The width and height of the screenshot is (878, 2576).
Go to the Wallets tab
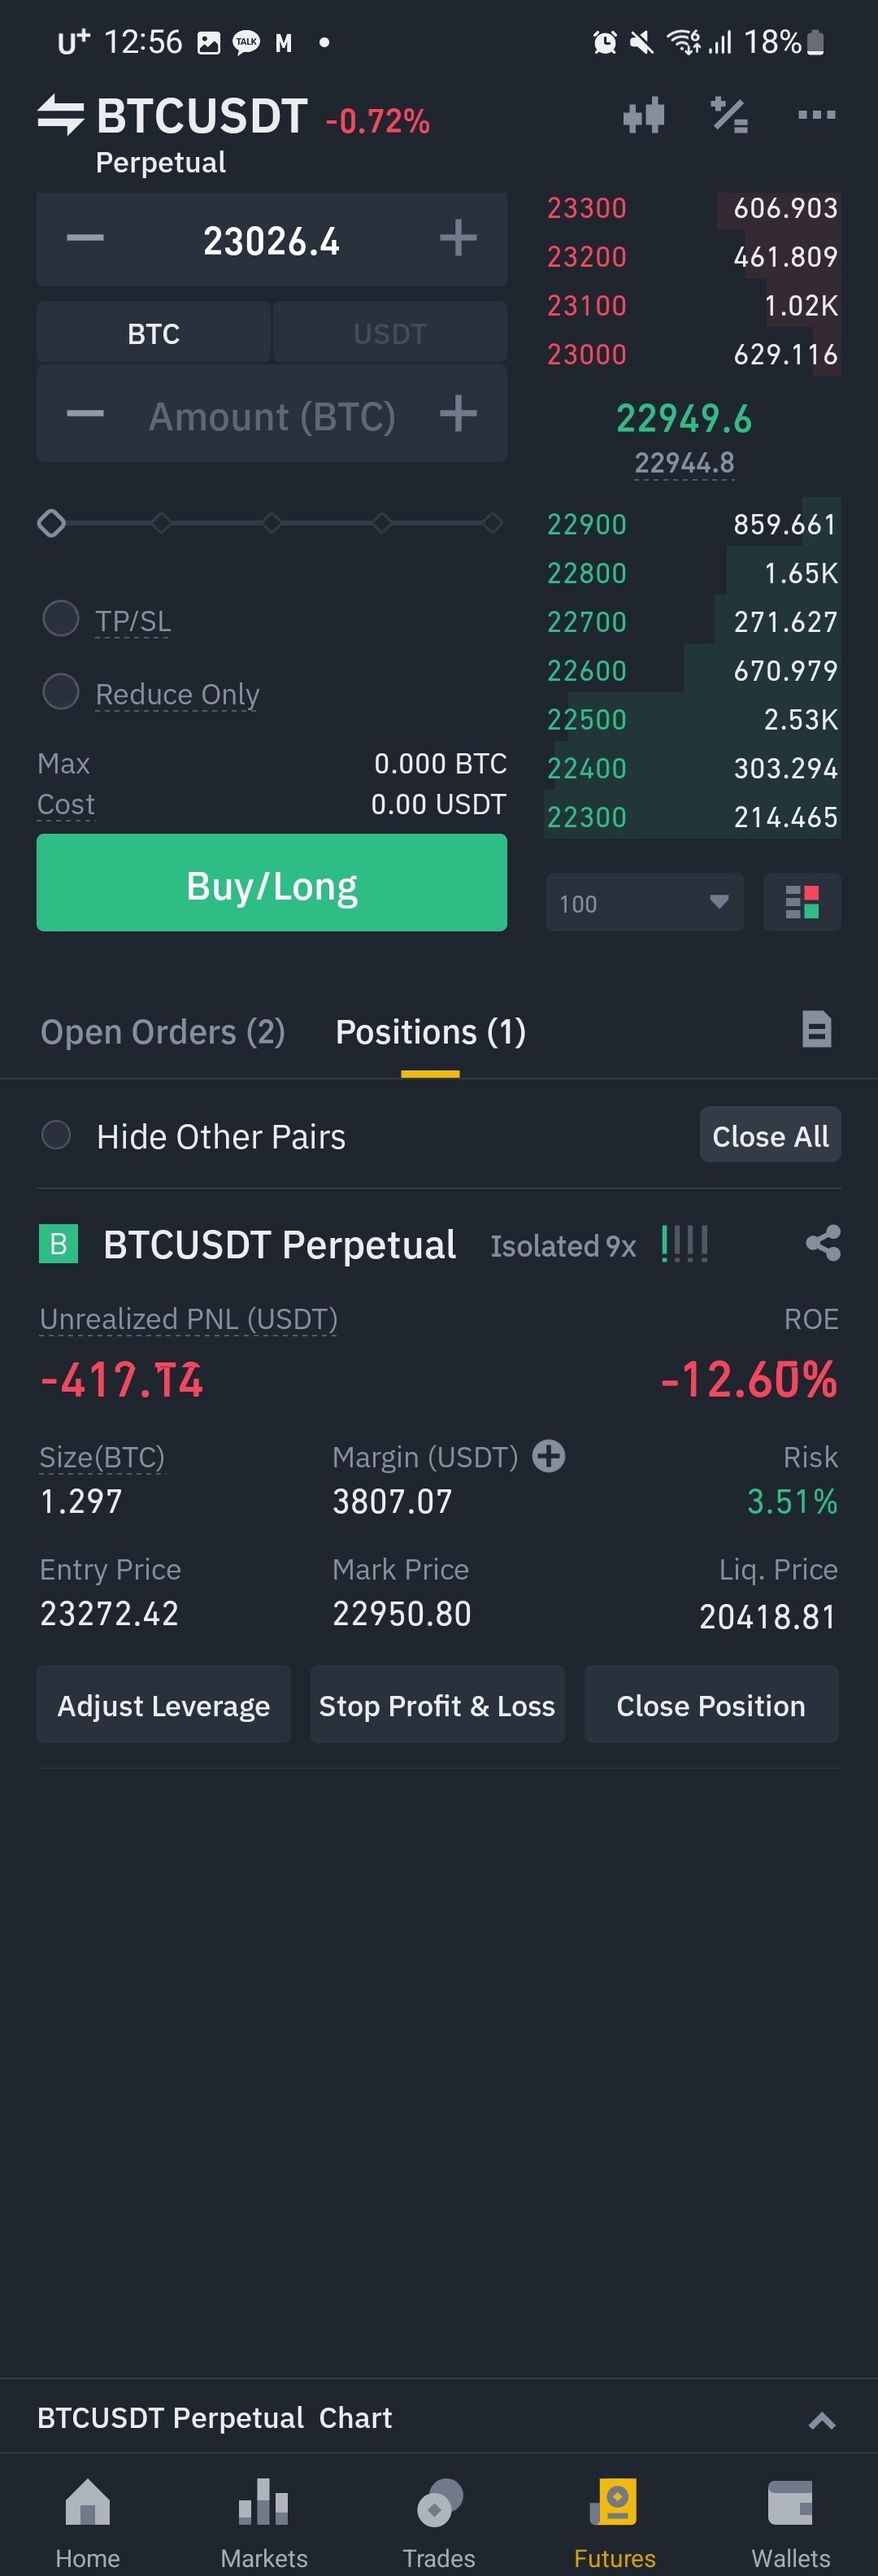pyautogui.click(x=790, y=2522)
